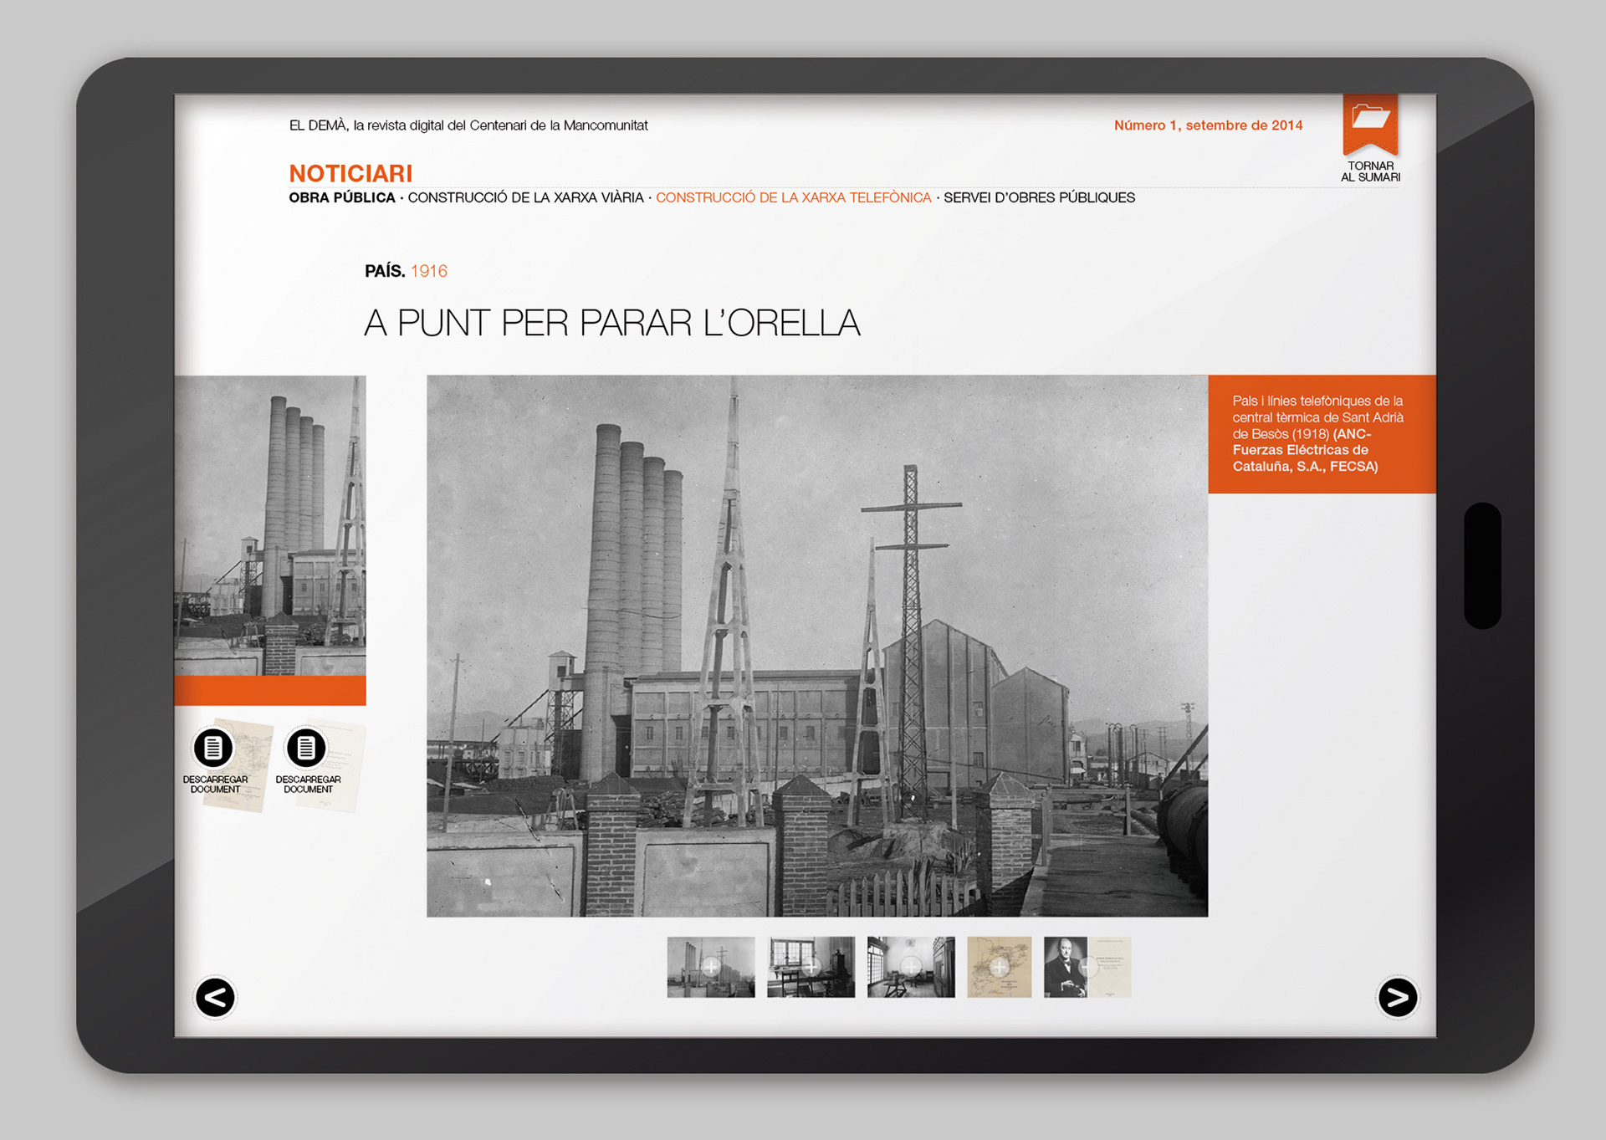Enlarge the map thumbnail in gallery

[999, 967]
